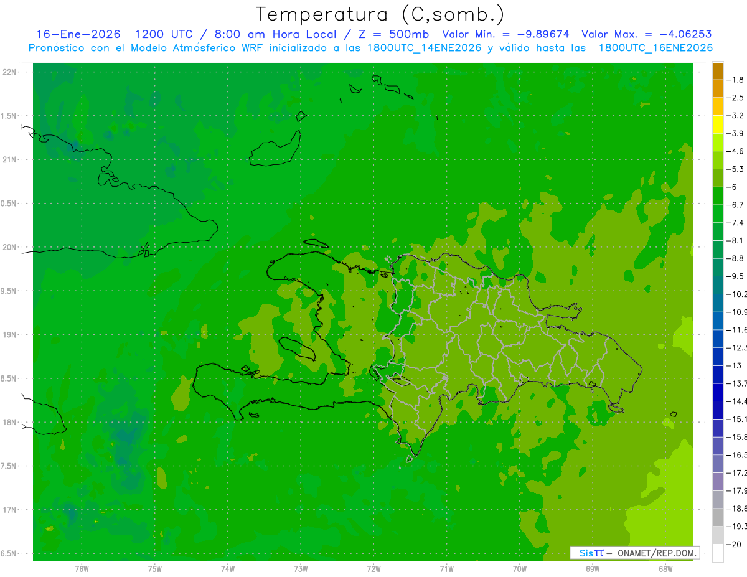Click the -16.5 color scale value
The width and height of the screenshot is (747, 577).
tap(738, 455)
